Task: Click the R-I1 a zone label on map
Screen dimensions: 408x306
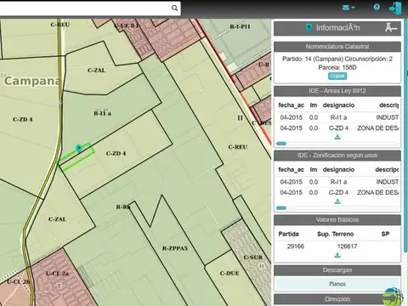Action: [102, 113]
